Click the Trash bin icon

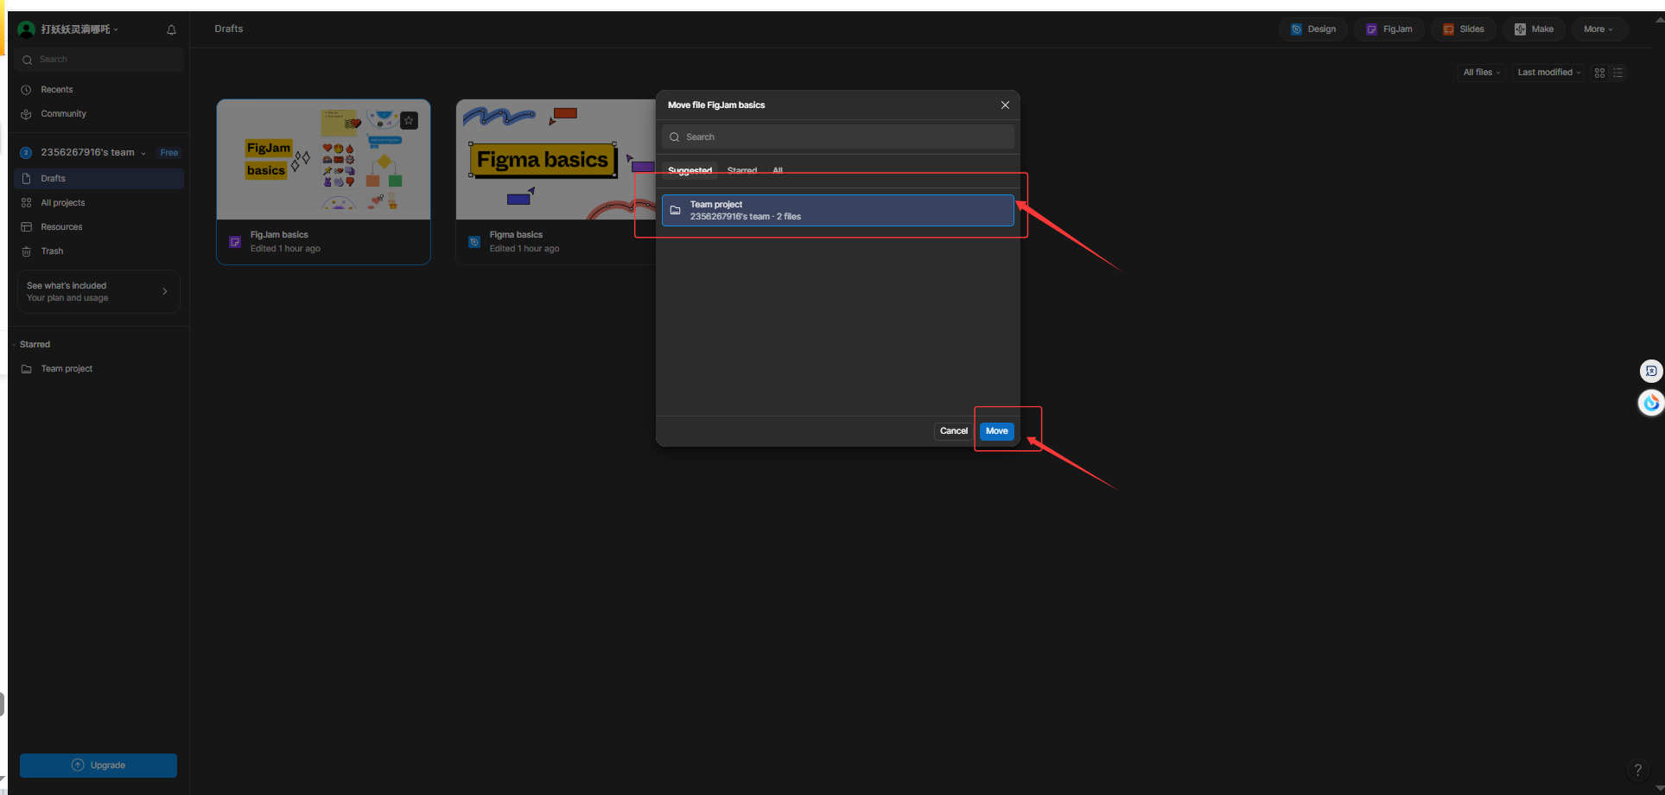tap(26, 251)
